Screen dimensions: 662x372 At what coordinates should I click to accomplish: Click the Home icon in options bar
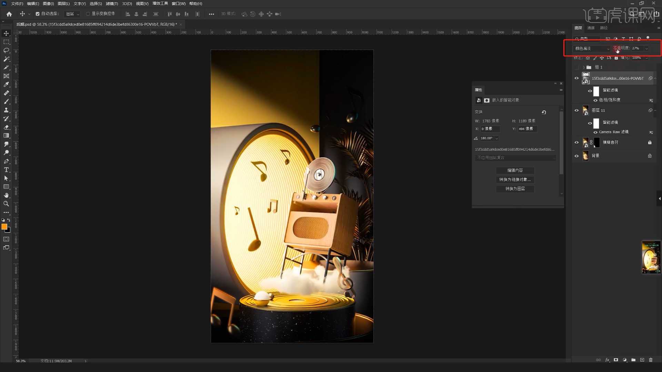pyautogui.click(x=9, y=14)
